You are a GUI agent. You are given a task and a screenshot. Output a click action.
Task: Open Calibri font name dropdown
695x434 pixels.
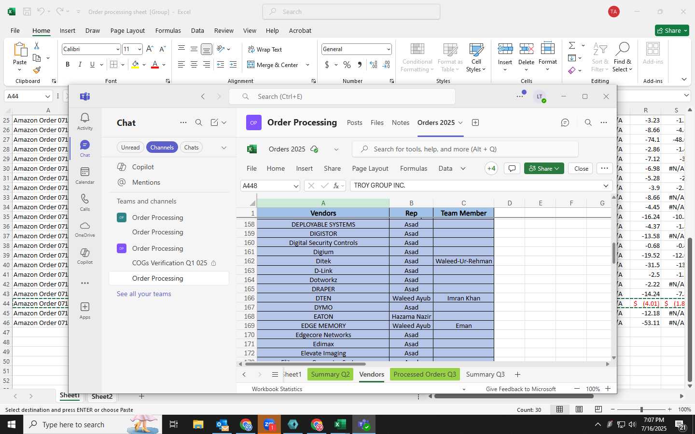(x=118, y=49)
